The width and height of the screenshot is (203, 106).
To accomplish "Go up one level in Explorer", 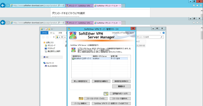I will coord(54,37).
